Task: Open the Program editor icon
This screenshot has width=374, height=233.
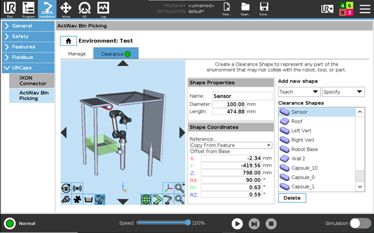Action: coord(28,9)
